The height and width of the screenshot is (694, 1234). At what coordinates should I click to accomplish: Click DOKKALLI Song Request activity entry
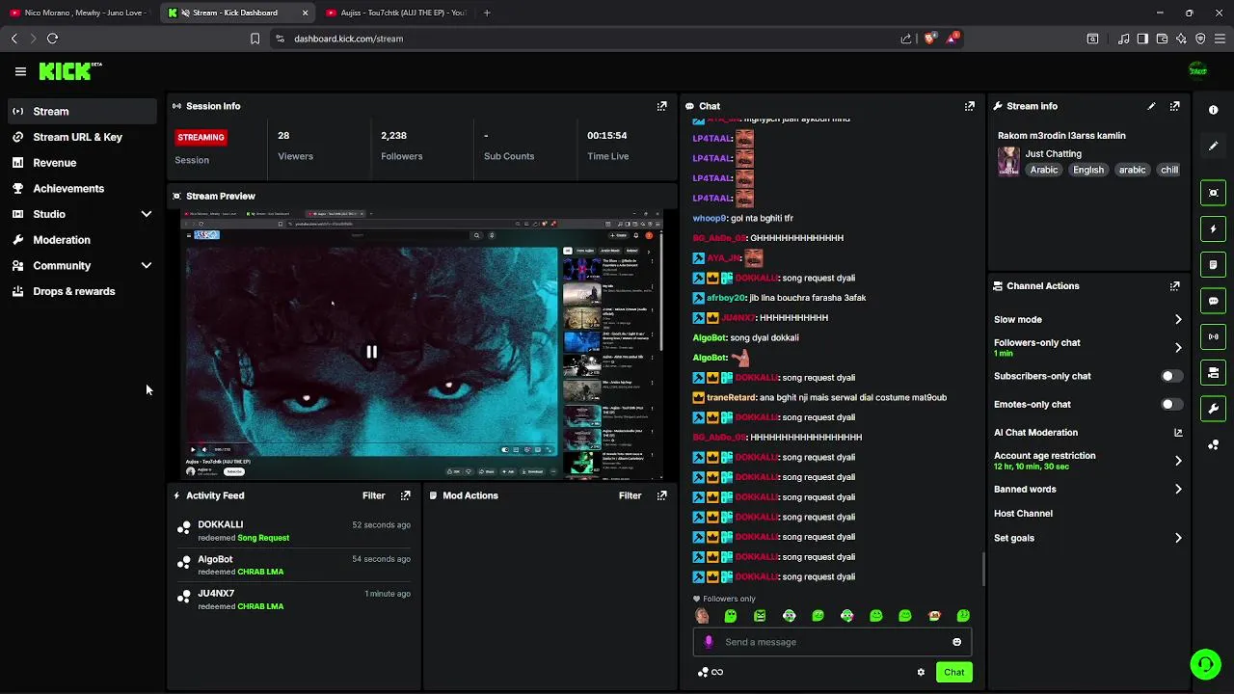click(294, 531)
